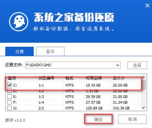Switch to the 还原 tab
This screenshot has width=152, height=128.
point(19,51)
